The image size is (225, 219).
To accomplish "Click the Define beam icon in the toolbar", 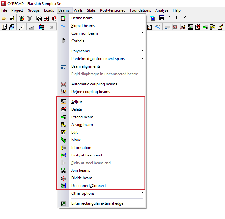I will [150, 27].
